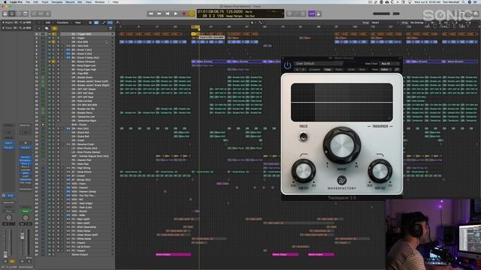Toggle the Smart Controls icon
This screenshot has width=481, height=270.
(x=34, y=13)
